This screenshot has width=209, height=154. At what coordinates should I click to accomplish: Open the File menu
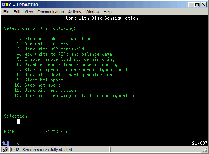pyautogui.click(x=6, y=12)
